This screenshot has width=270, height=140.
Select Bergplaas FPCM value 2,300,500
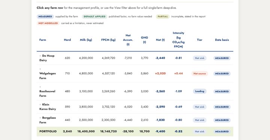point(108,120)
